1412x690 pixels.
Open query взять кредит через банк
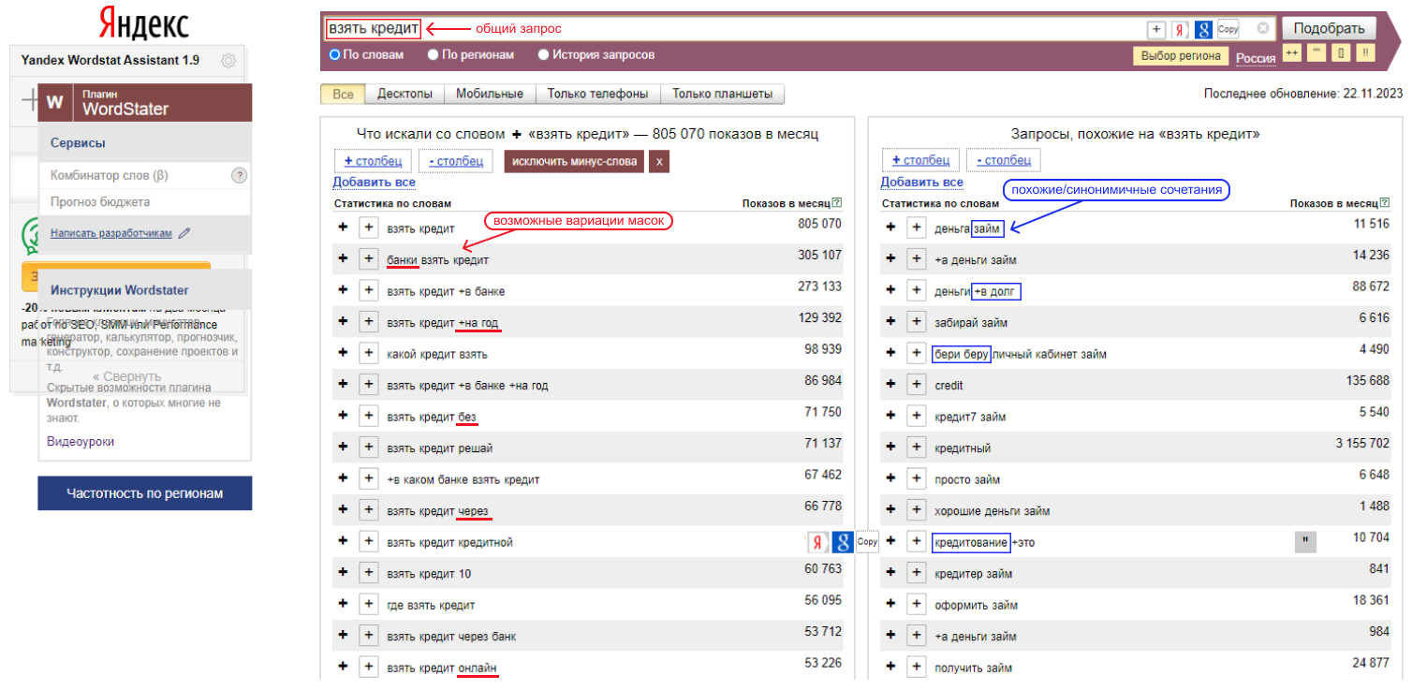coord(451,637)
